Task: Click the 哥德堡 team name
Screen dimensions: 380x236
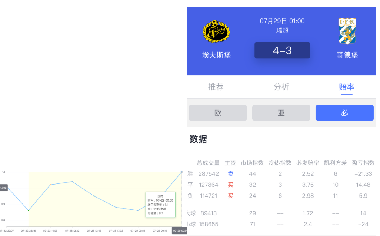Action: point(347,55)
